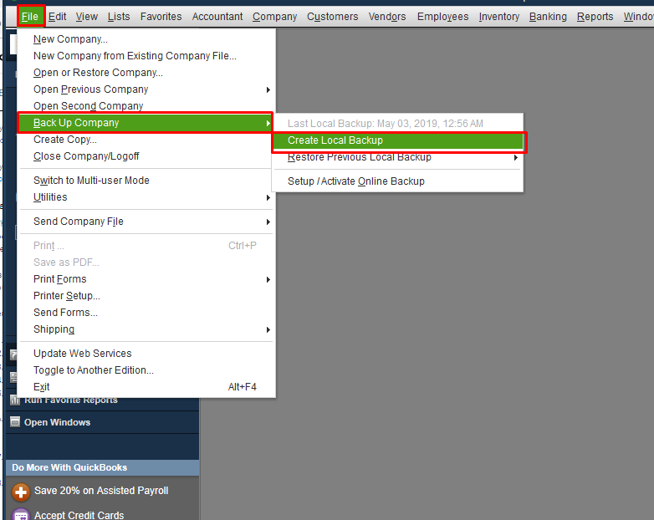Open the Accountant menu
Viewport: 654px width, 520px height.
(x=217, y=17)
